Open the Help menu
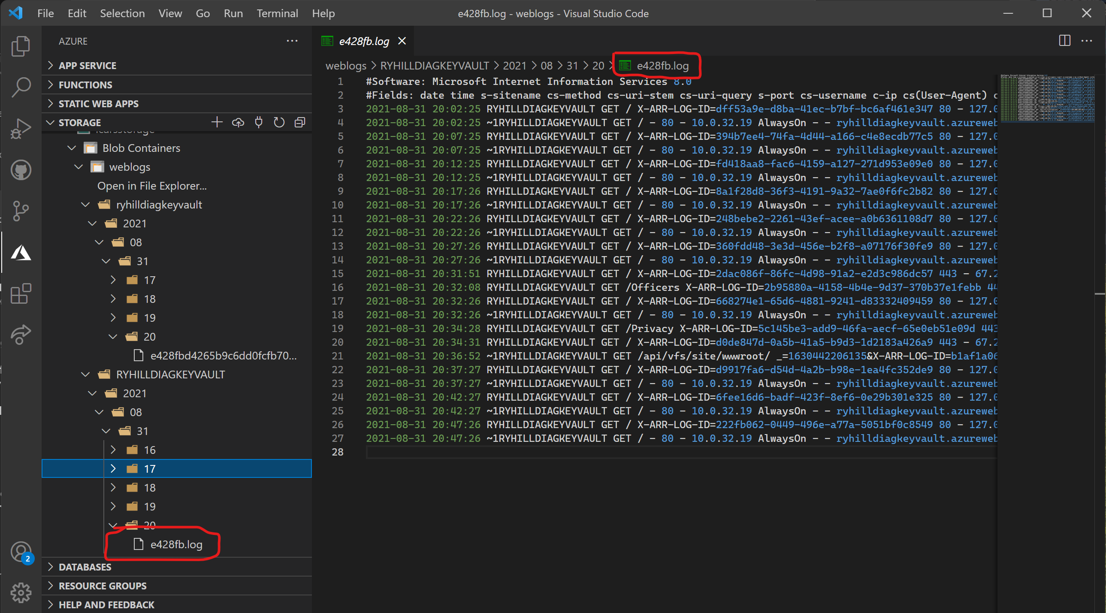 (323, 13)
